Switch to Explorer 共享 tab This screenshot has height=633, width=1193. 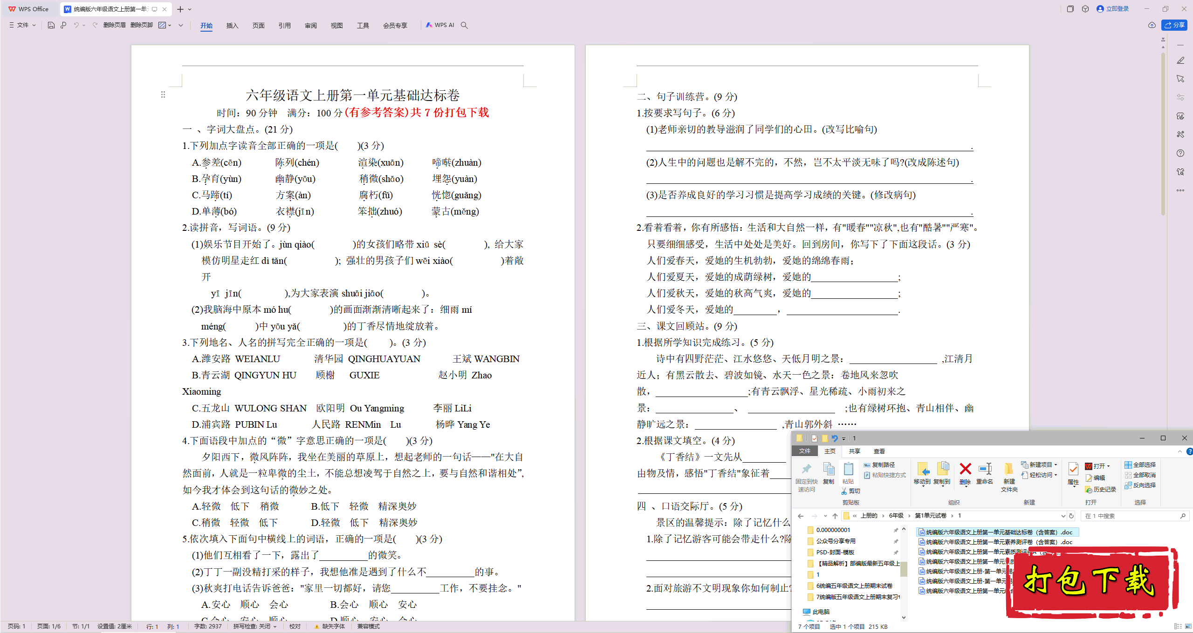pos(854,451)
